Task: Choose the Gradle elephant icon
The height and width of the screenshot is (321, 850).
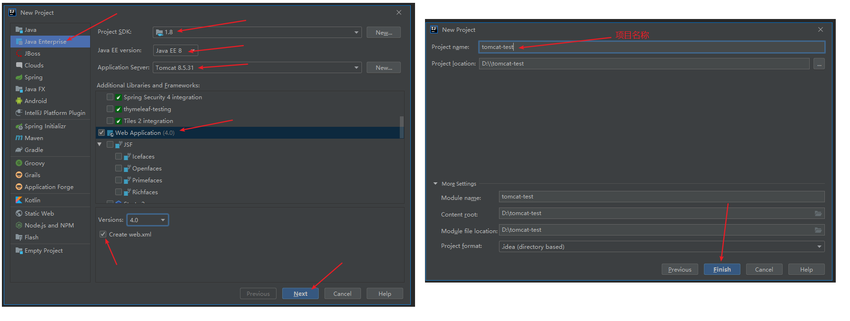Action: click(19, 150)
